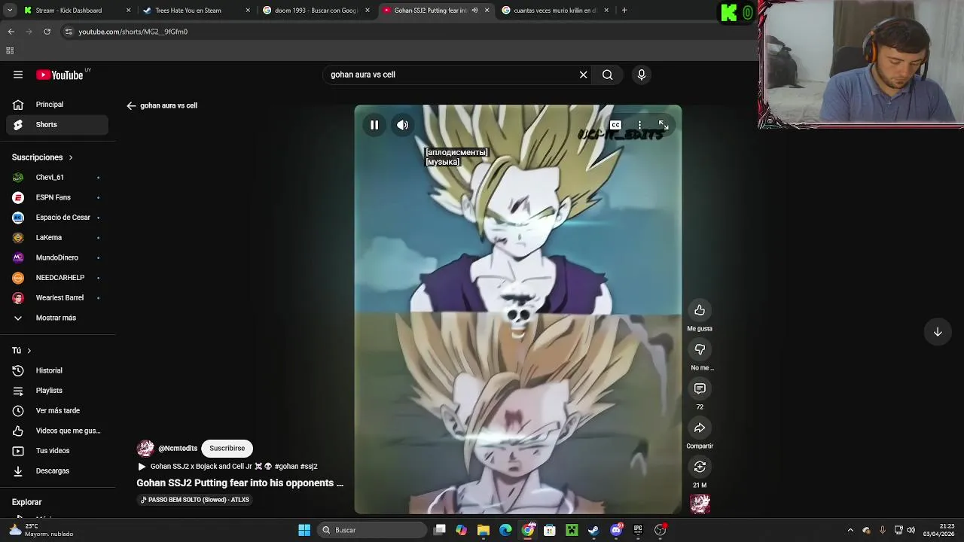Viewport: 964px width, 542px height.
Task: Go back using the gohan aura vs cell arrow
Action: pyautogui.click(x=131, y=106)
